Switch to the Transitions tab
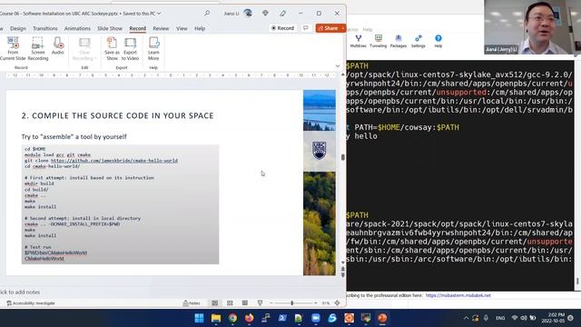 [44, 28]
